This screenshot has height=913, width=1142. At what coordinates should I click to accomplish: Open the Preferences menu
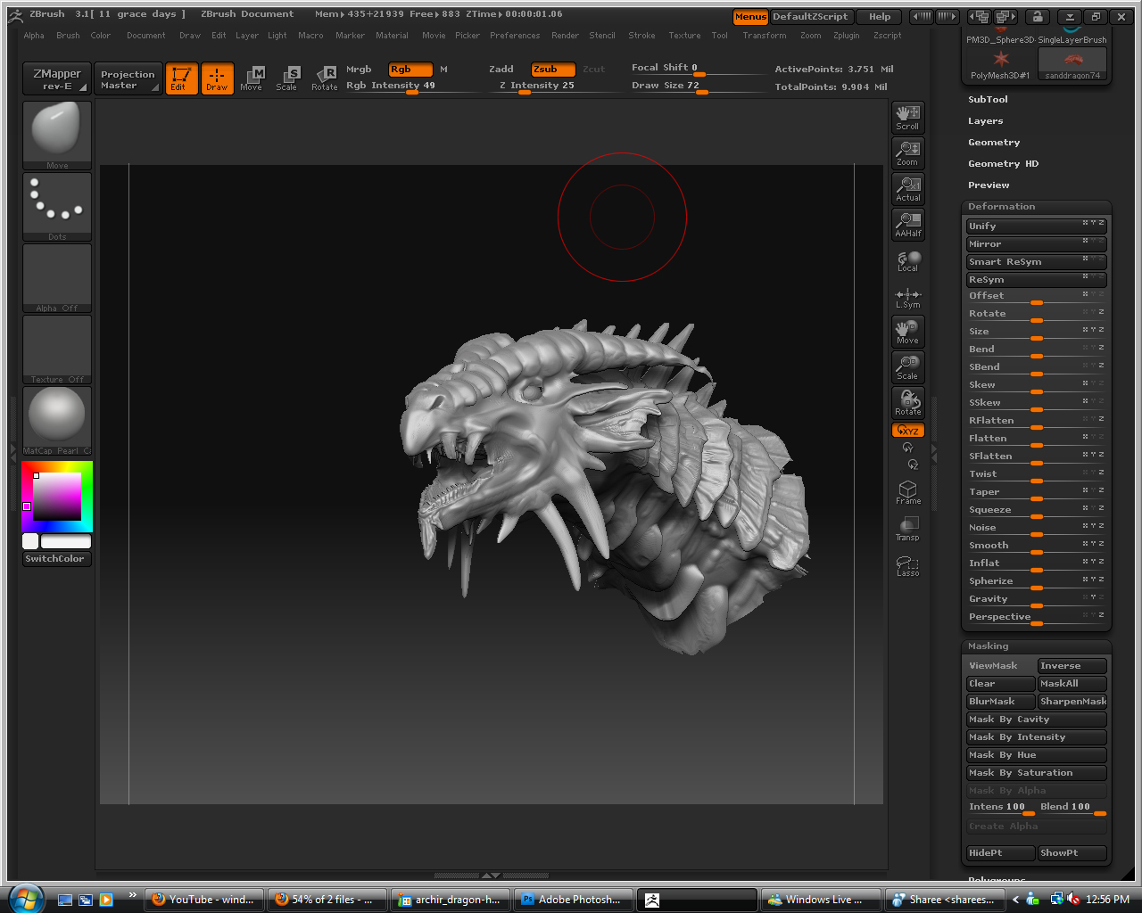tap(515, 36)
